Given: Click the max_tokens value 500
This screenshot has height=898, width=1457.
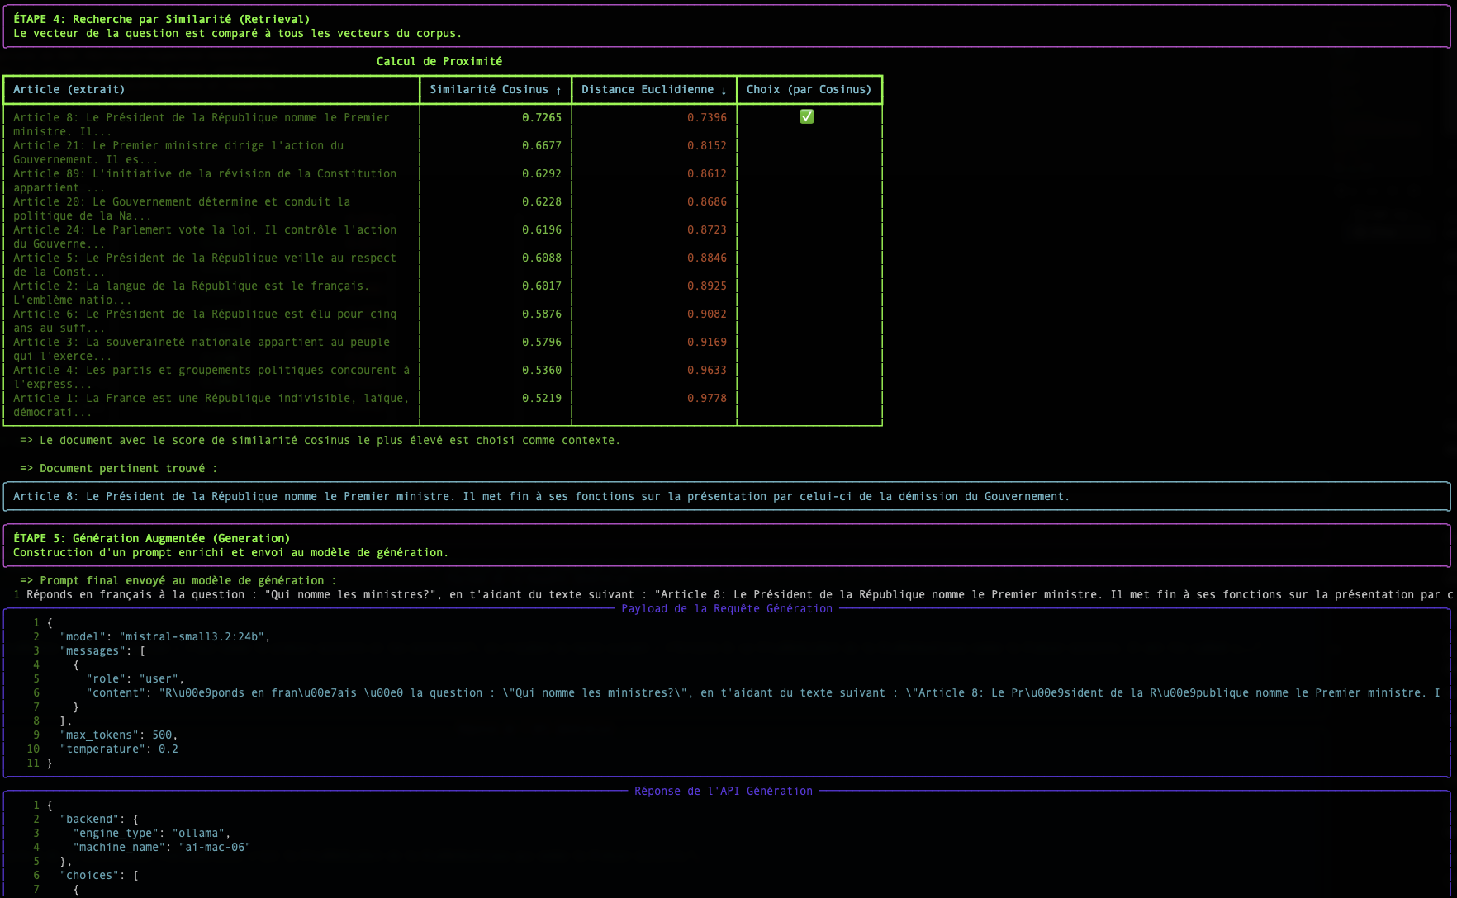Looking at the screenshot, I should 162,735.
